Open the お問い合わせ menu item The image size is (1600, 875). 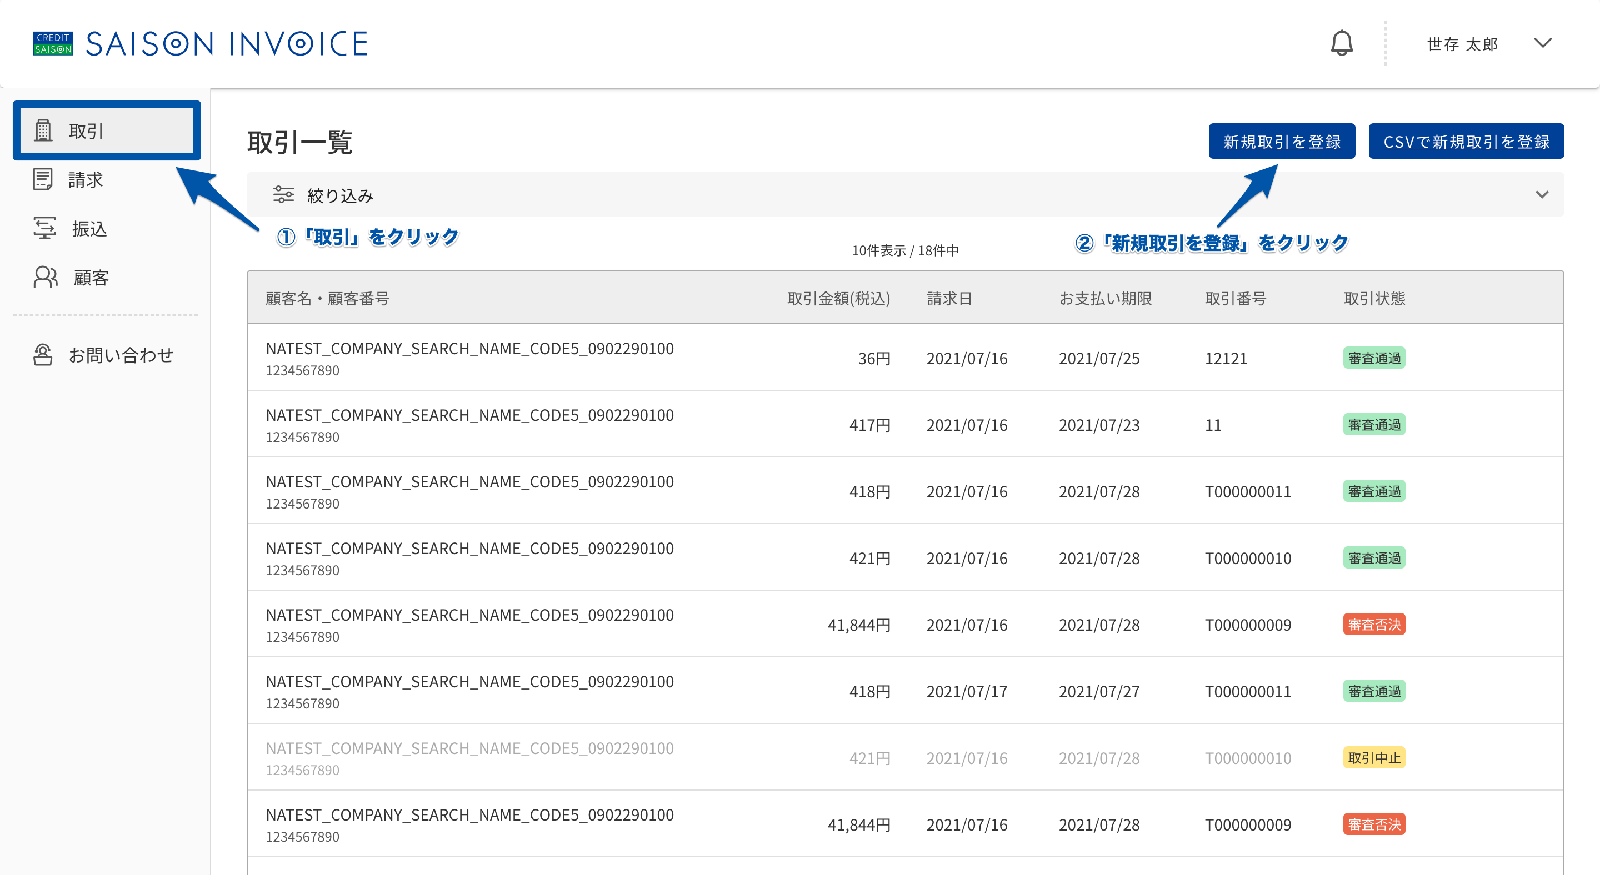121,355
